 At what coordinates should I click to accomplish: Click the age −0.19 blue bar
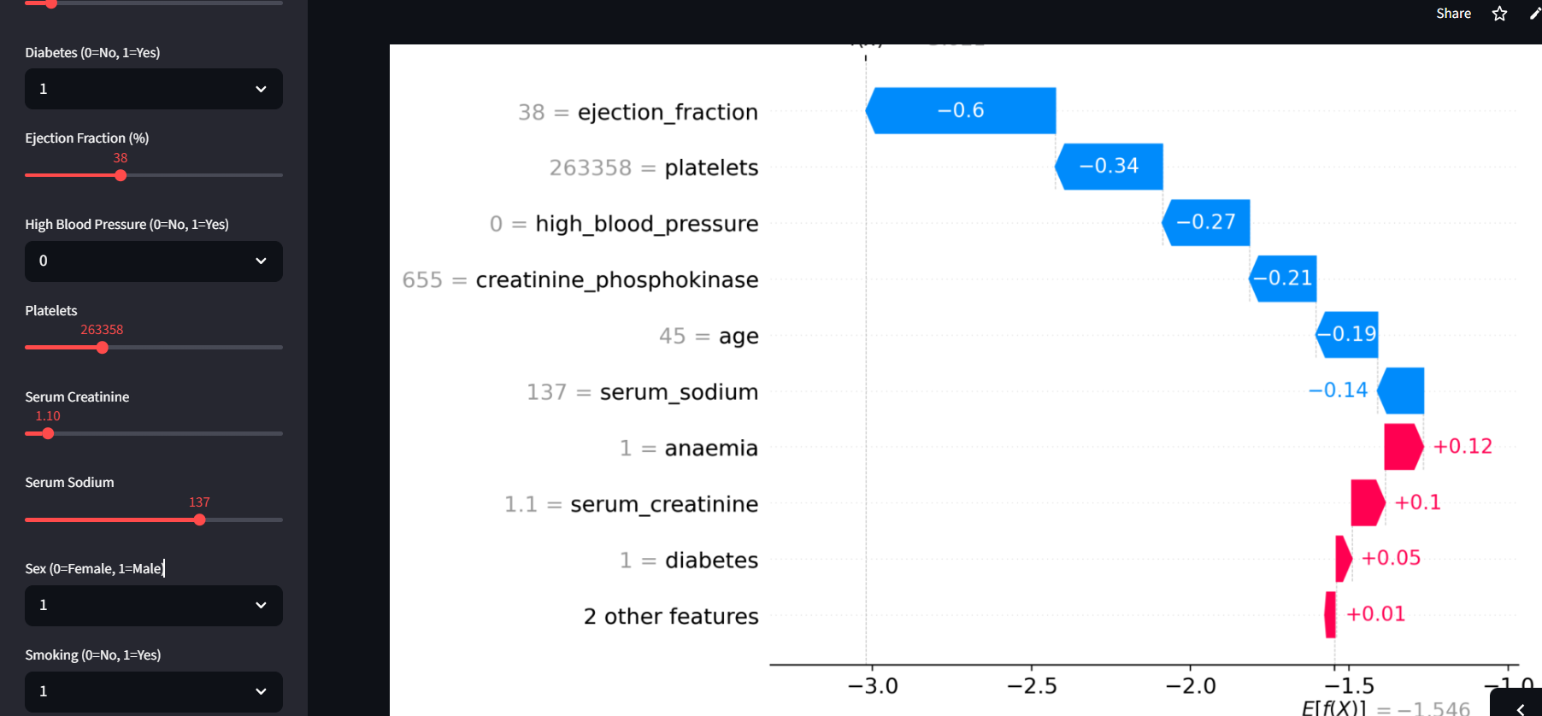click(1347, 334)
